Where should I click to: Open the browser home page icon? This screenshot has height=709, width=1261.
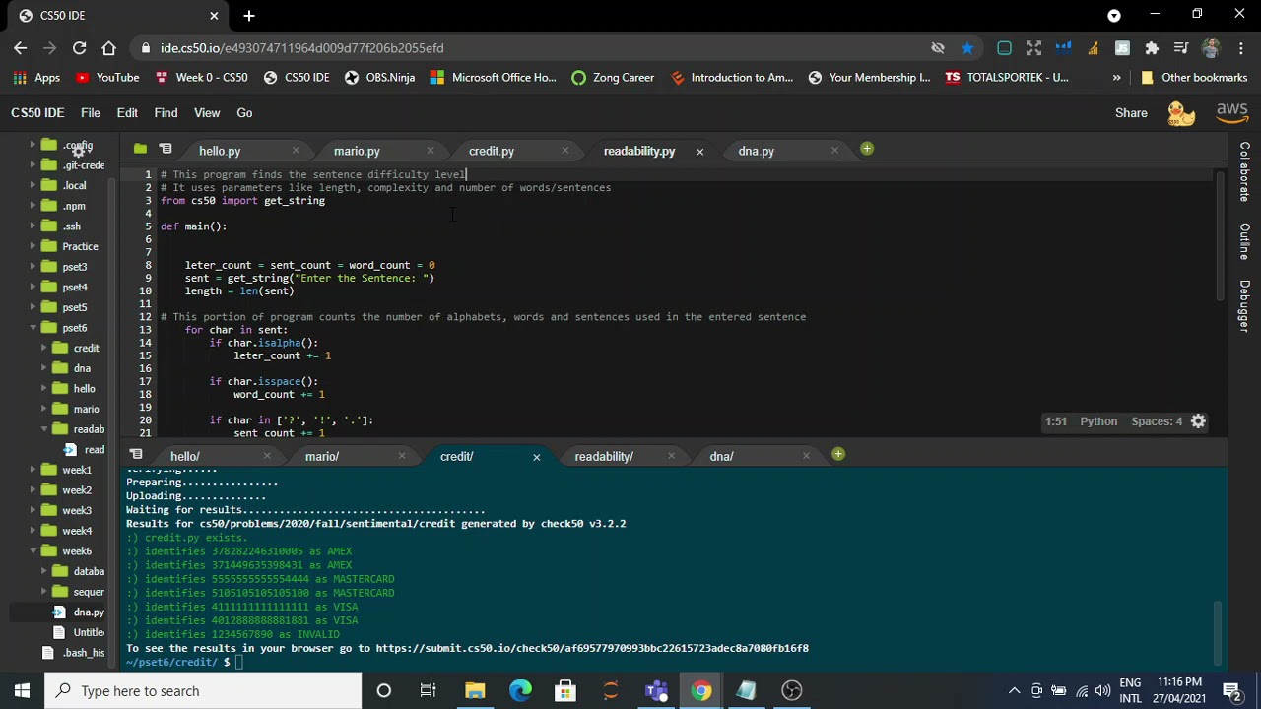click(x=109, y=47)
